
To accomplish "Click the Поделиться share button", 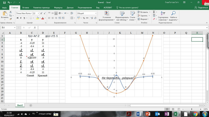I will [x=201, y=7].
